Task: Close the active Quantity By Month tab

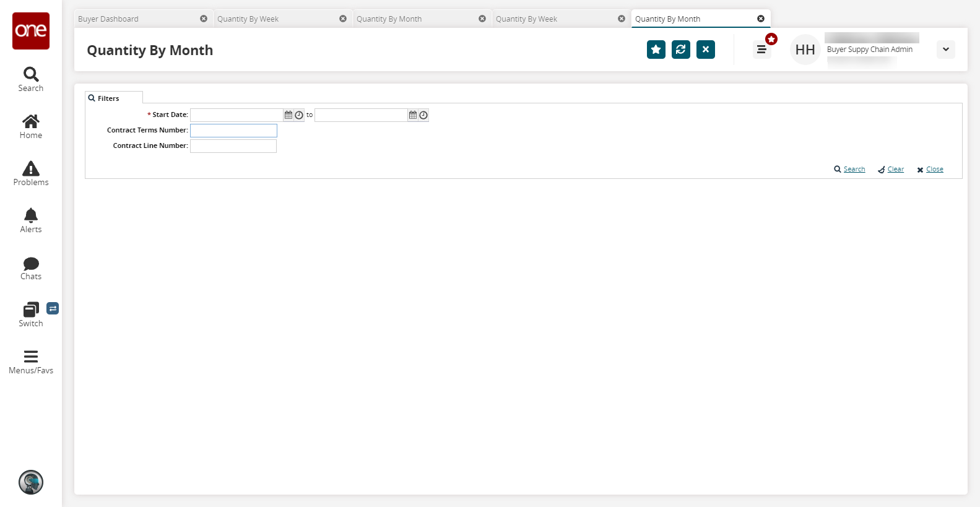Action: 761,19
